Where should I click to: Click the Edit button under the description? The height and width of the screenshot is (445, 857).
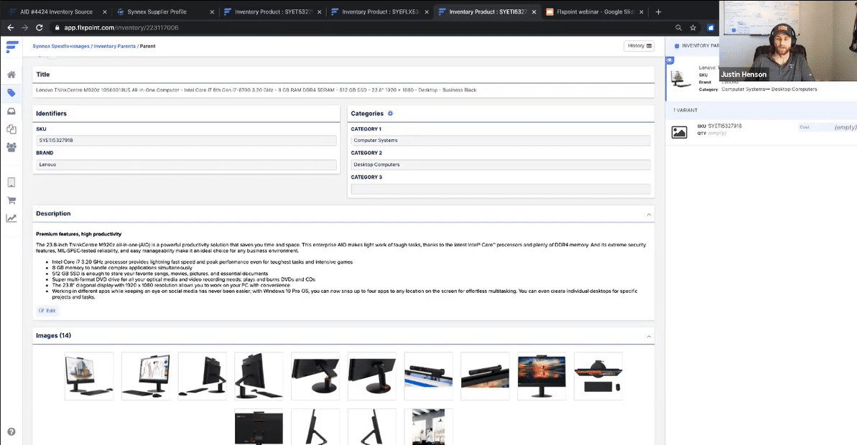tap(47, 311)
